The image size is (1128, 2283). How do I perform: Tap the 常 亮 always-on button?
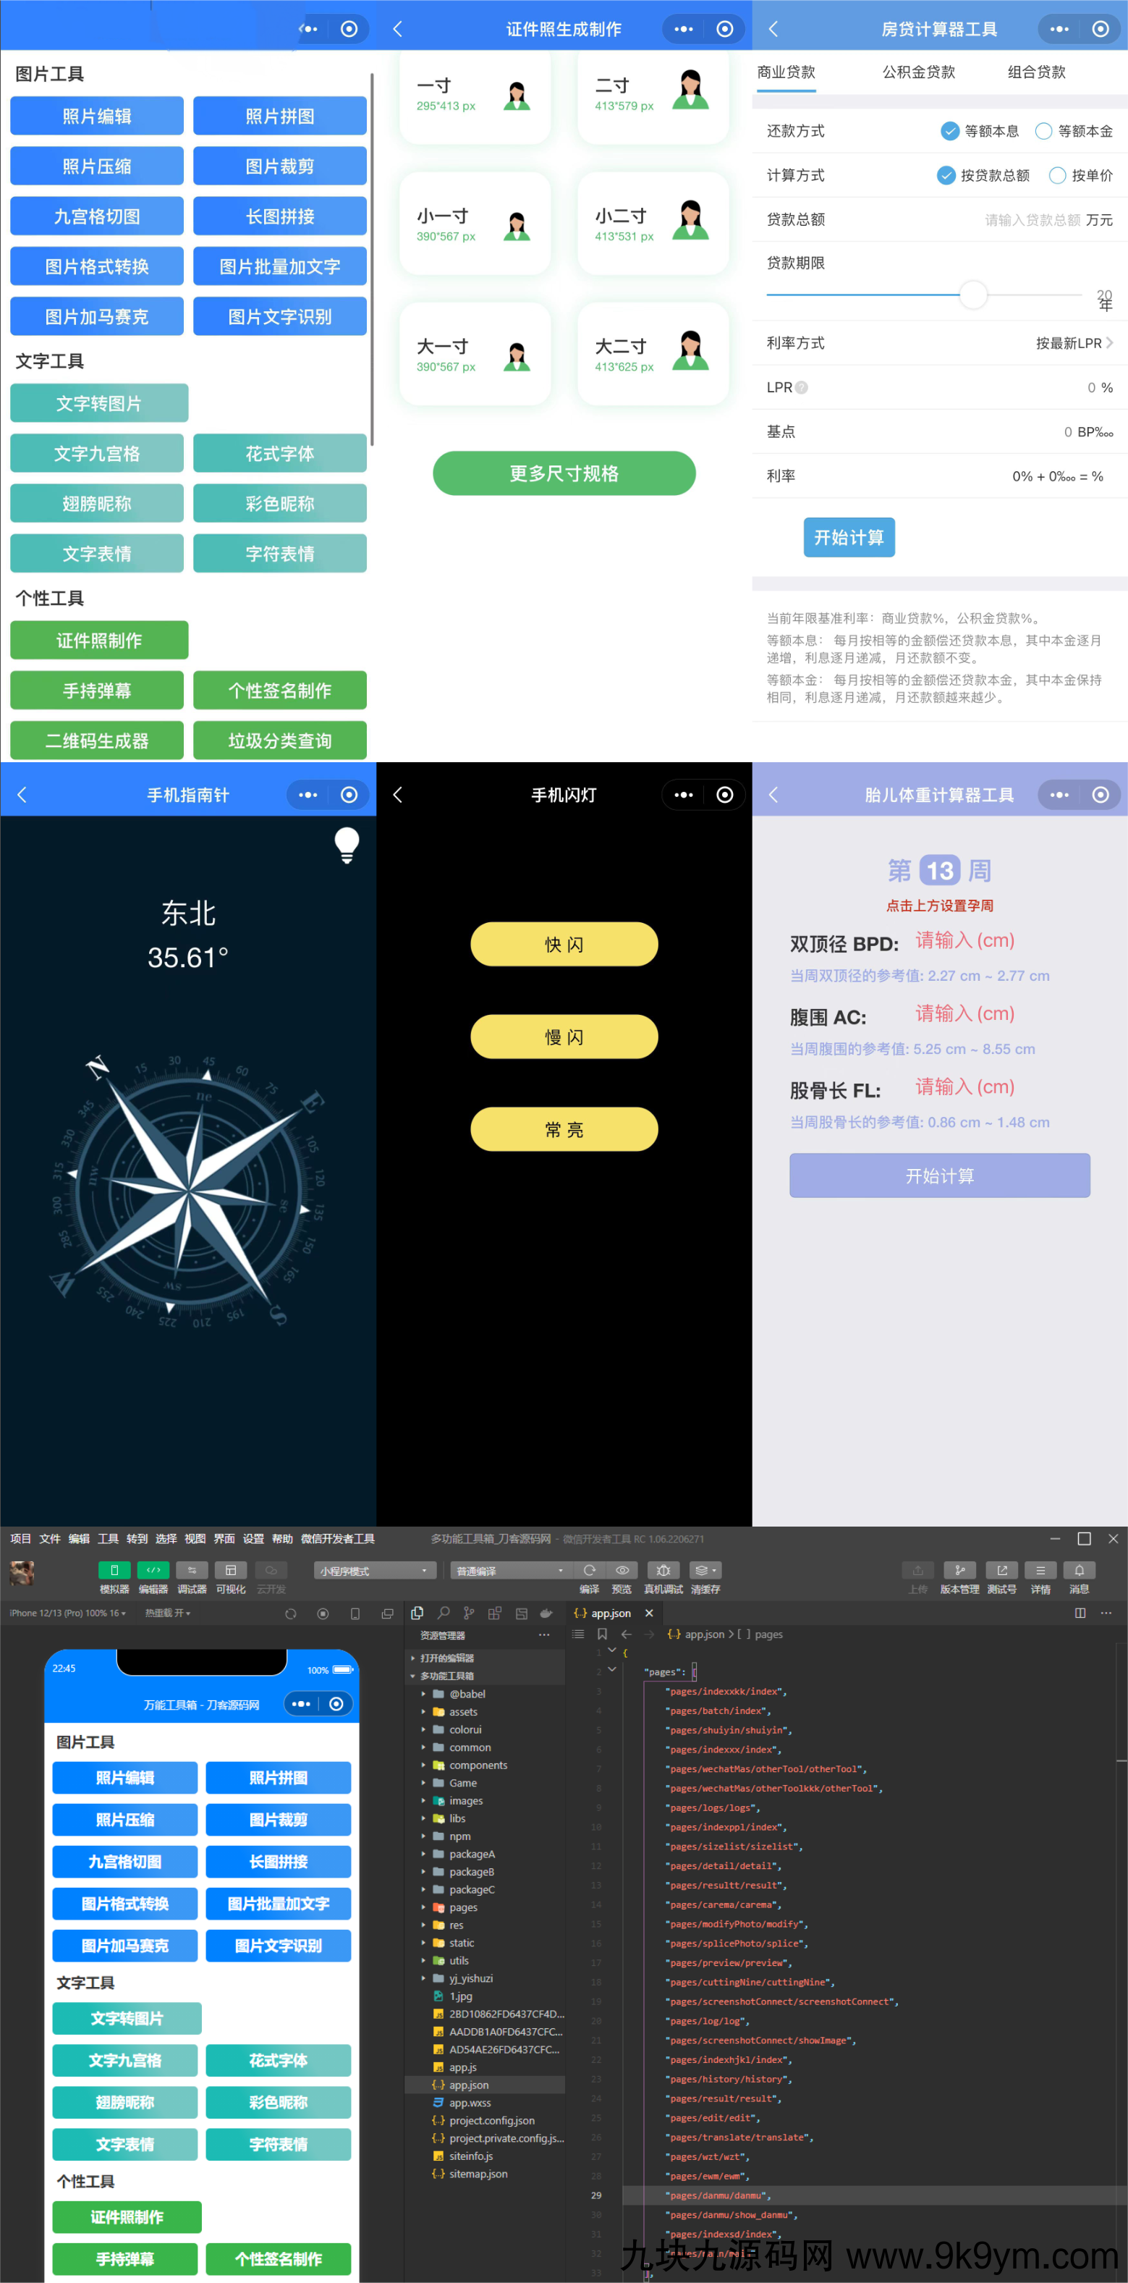pyautogui.click(x=564, y=1129)
